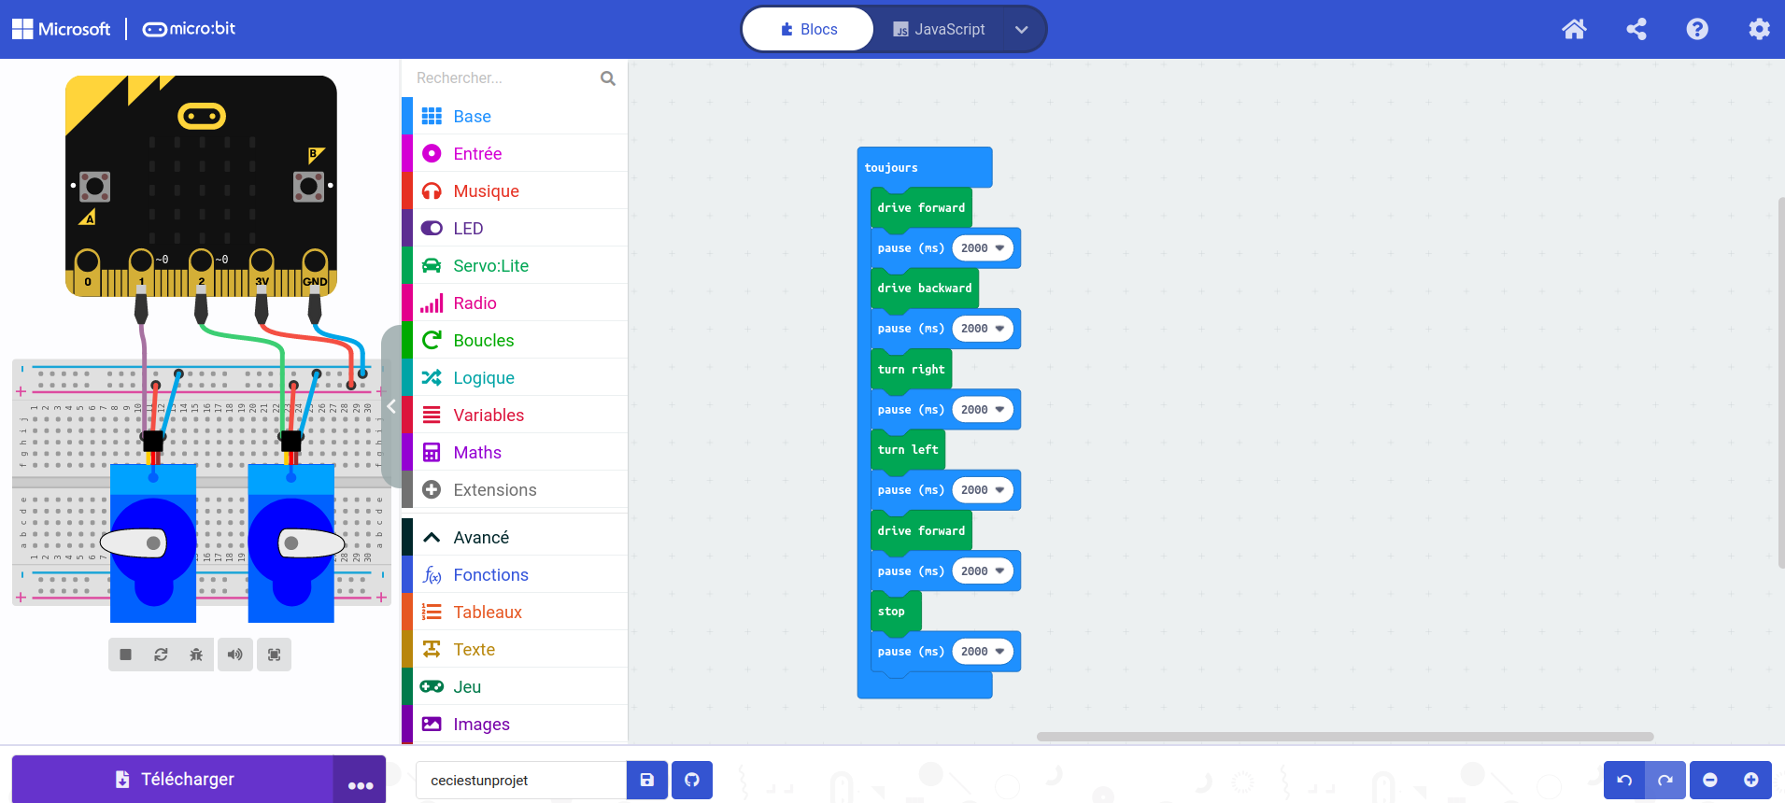Stop the simulator

coord(125,655)
